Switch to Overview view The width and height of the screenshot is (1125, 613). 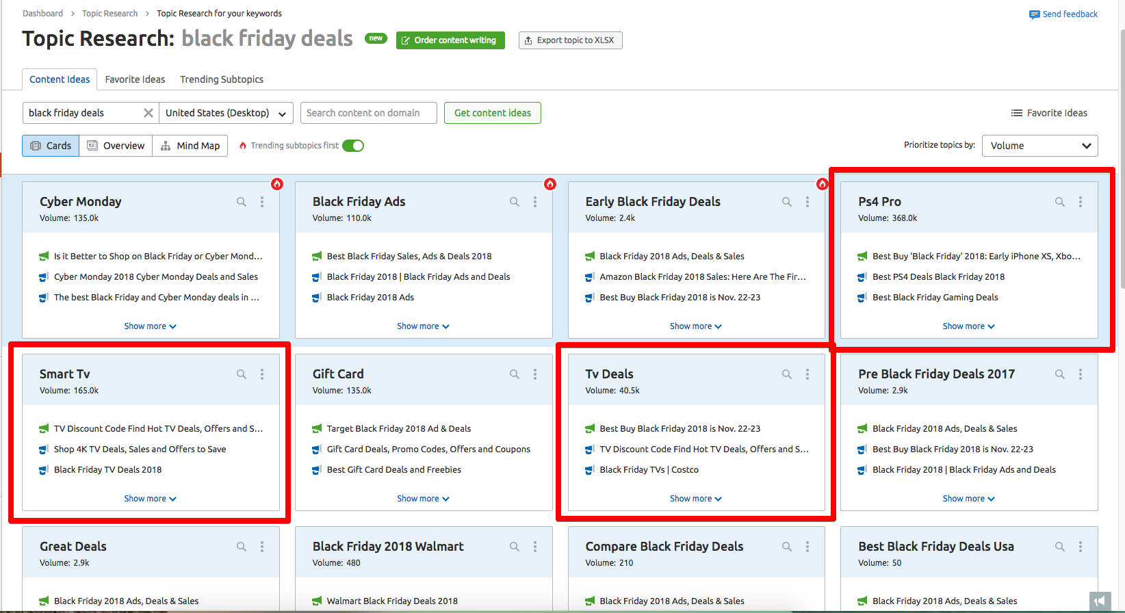(116, 146)
